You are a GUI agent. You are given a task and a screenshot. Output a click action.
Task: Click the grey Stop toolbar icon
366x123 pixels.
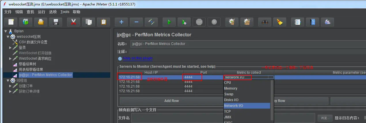(199, 22)
